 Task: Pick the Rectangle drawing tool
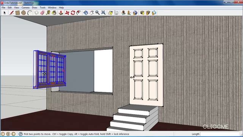tap(17, 13)
